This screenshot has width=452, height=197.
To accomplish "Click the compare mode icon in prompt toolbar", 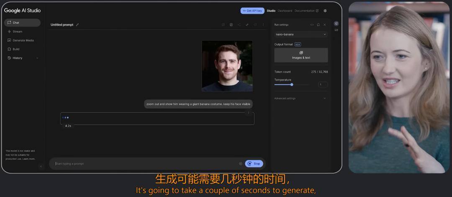I will (x=231, y=25).
